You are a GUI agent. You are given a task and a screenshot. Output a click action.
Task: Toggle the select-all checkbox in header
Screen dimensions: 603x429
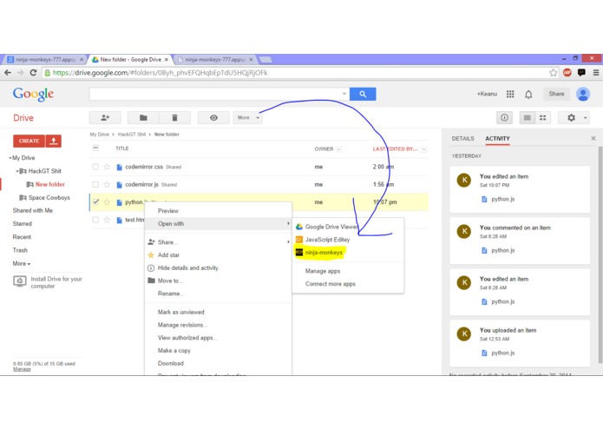95,148
